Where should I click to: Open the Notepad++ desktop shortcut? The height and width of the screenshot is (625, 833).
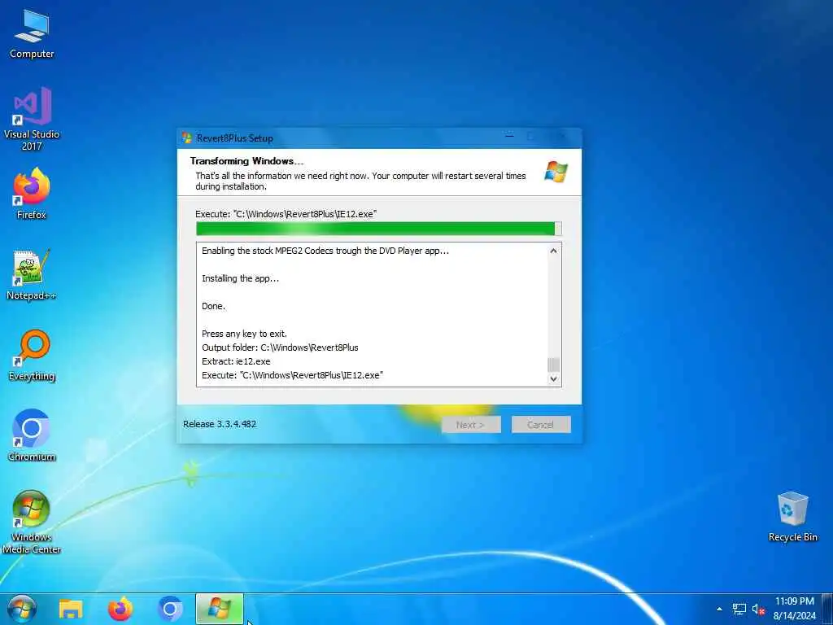click(32, 275)
